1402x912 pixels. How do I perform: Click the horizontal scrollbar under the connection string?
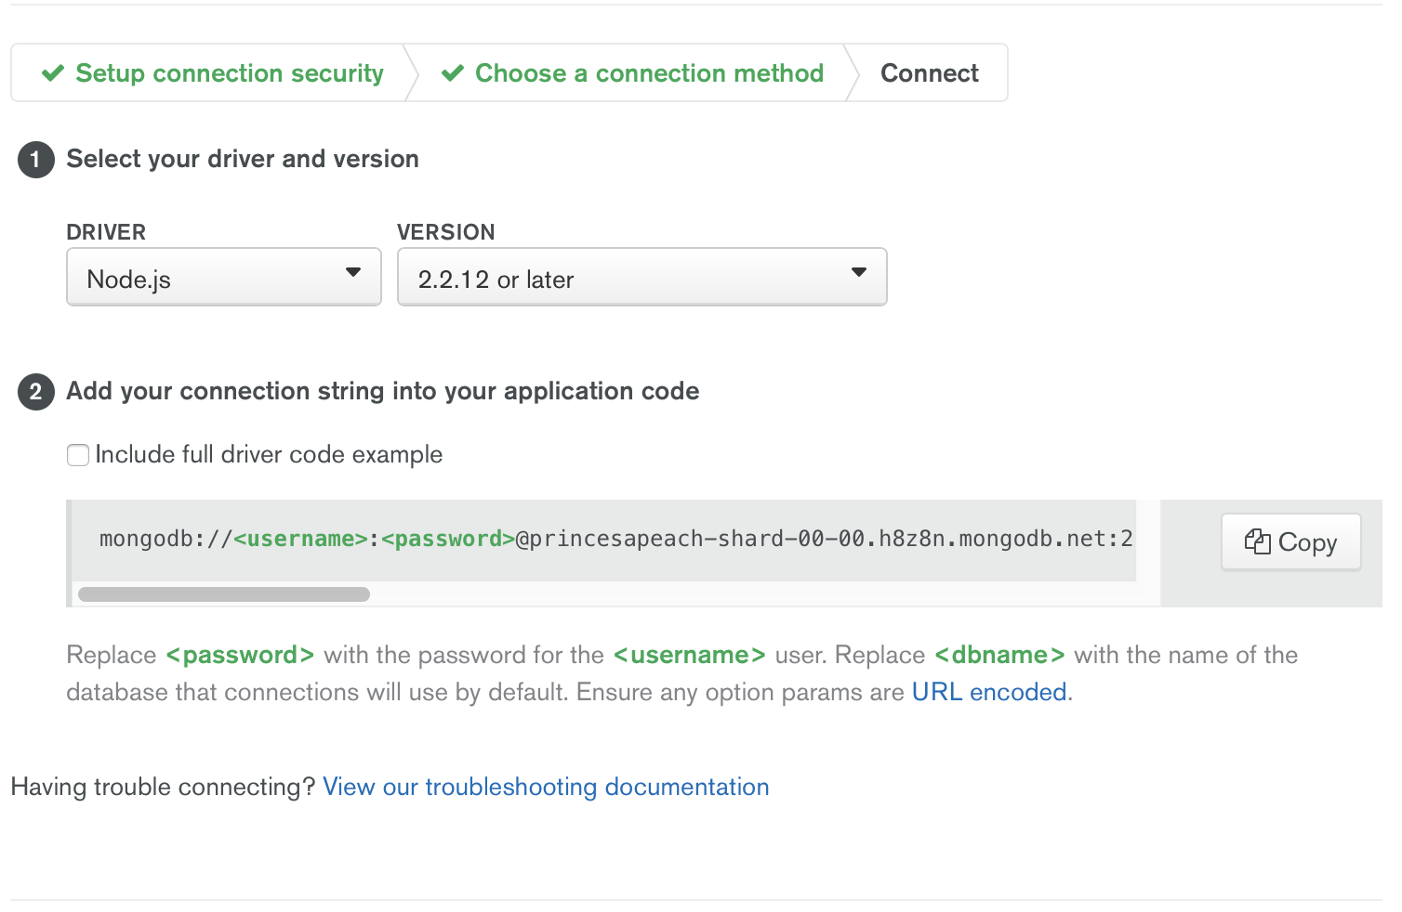(223, 593)
